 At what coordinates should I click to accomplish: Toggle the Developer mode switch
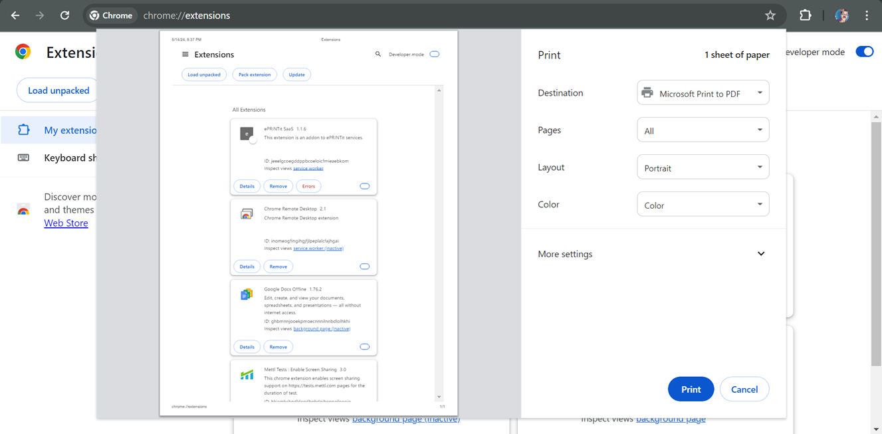click(x=864, y=51)
